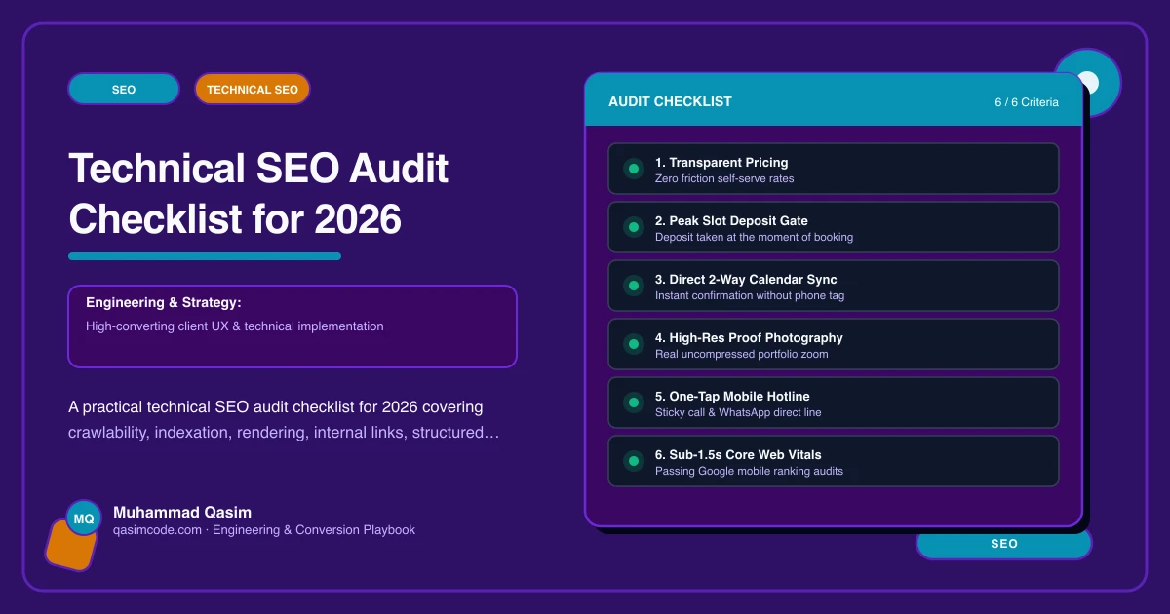Select the '1. Transparent Pricing' title

(x=721, y=163)
